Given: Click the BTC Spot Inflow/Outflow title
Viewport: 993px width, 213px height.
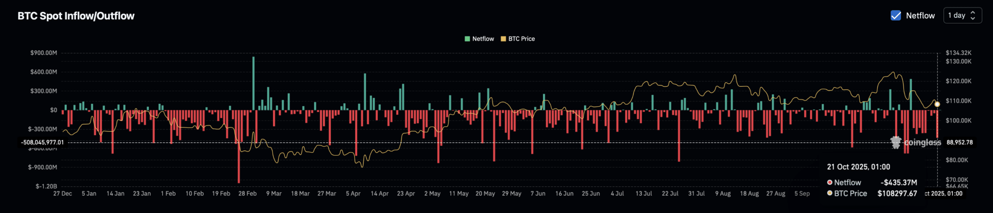Looking at the screenshot, I should click(76, 16).
